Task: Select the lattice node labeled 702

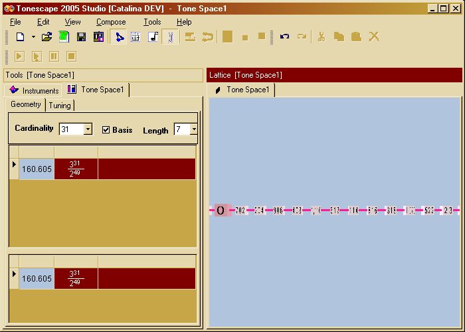Action: (x=240, y=210)
